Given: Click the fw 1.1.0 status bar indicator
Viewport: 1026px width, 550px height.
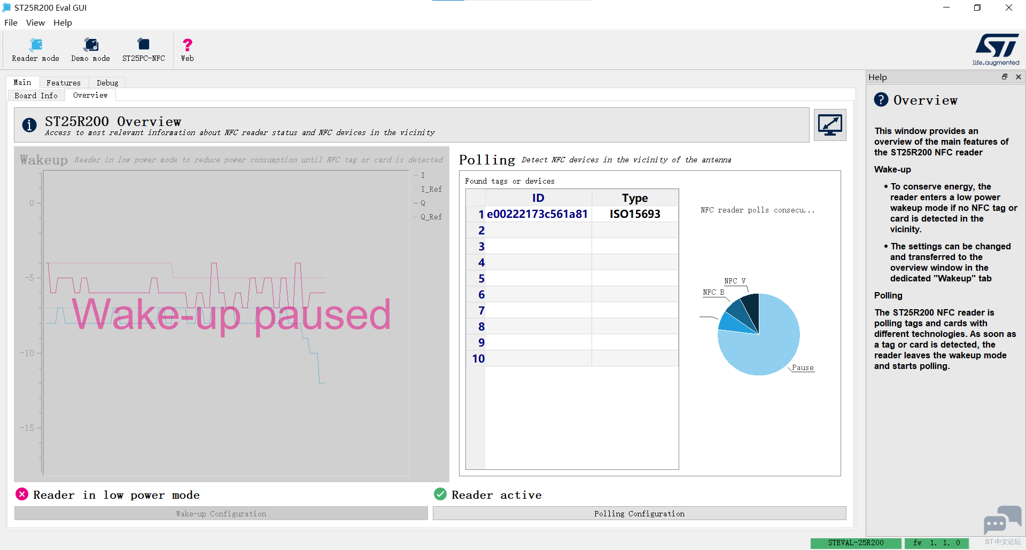Looking at the screenshot, I should 937,543.
